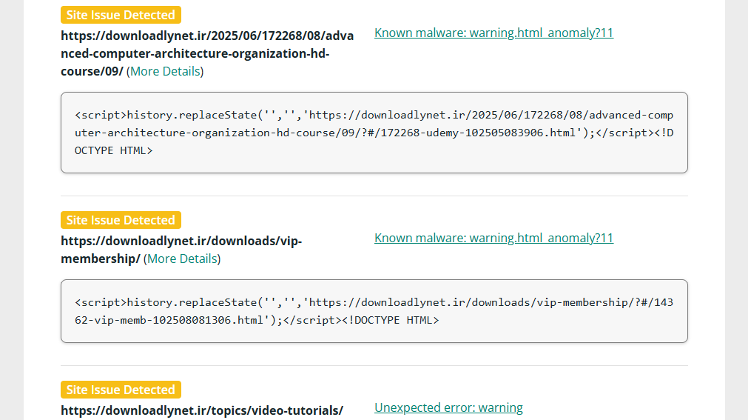Click More Details for the architecture course URL
The image size is (748, 420).
click(165, 71)
